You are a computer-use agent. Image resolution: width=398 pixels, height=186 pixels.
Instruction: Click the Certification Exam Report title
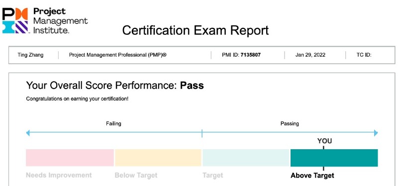(x=195, y=30)
